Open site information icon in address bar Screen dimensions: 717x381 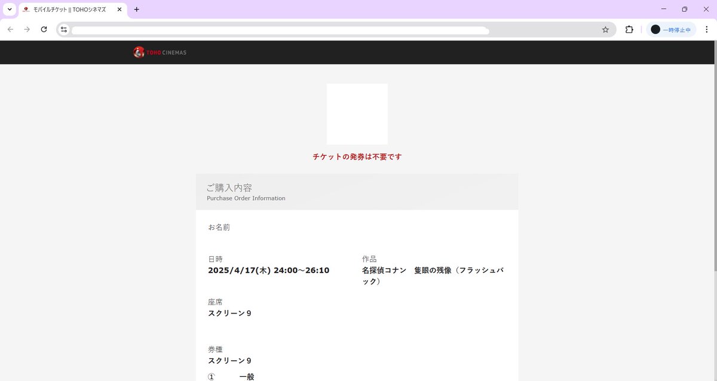pyautogui.click(x=64, y=29)
